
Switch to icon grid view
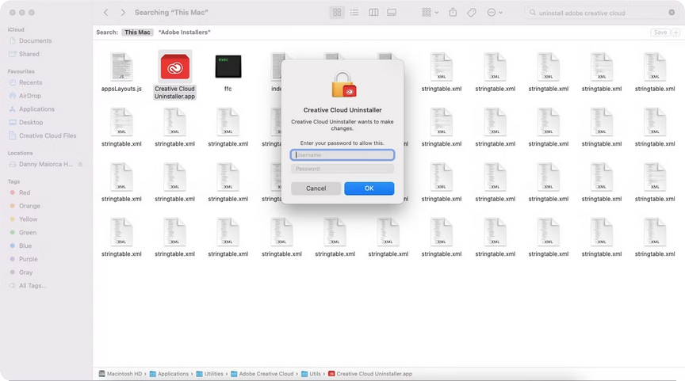point(337,13)
